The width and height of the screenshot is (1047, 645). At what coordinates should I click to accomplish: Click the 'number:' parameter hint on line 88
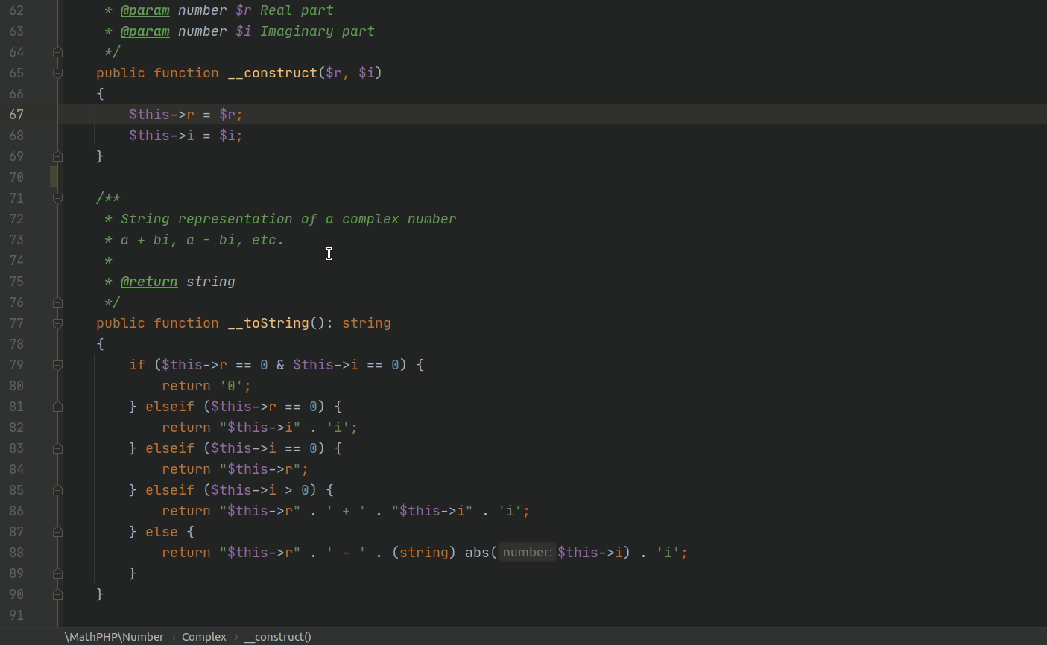[528, 553]
